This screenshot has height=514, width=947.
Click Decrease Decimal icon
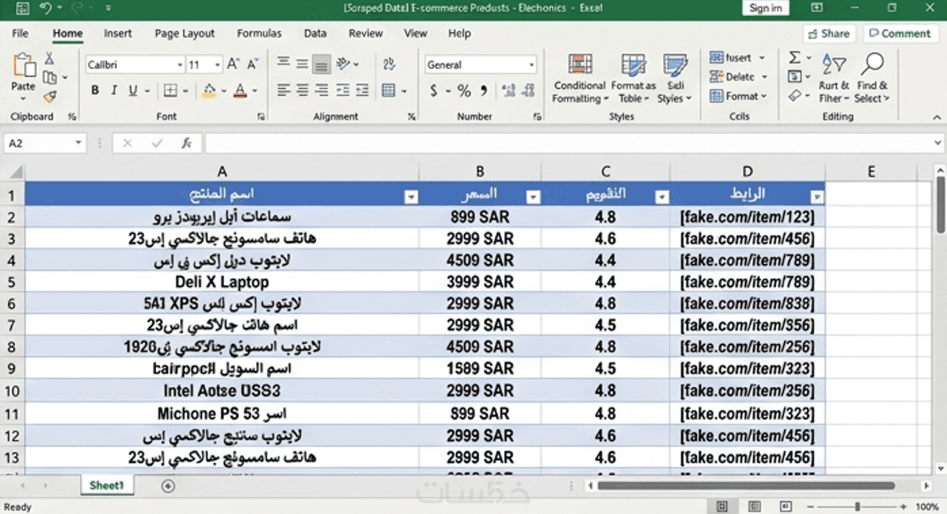click(x=528, y=91)
